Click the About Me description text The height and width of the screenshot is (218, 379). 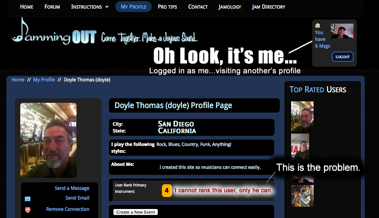pyautogui.click(x=210, y=167)
